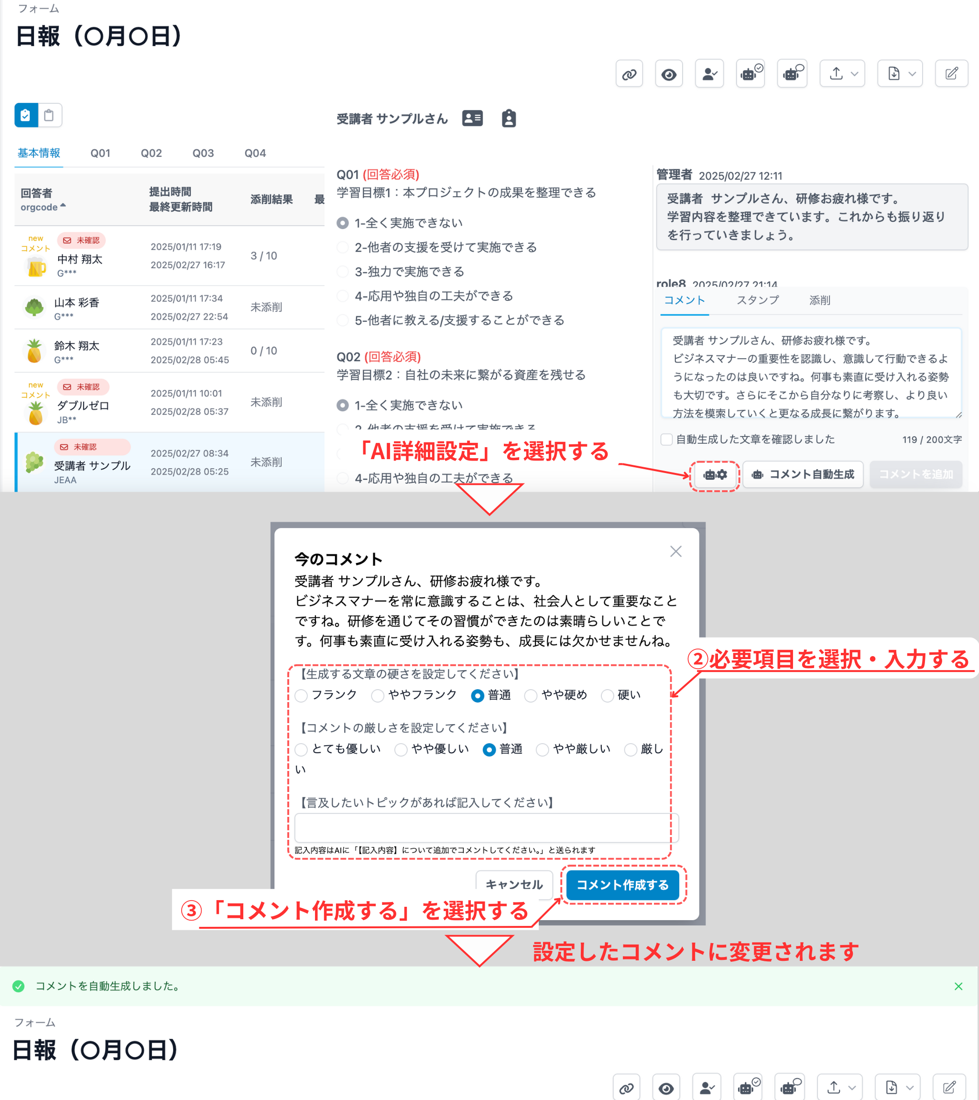Screen dimensions: 979x1100
Task: Switch to the スタンプ tab
Action: [757, 300]
